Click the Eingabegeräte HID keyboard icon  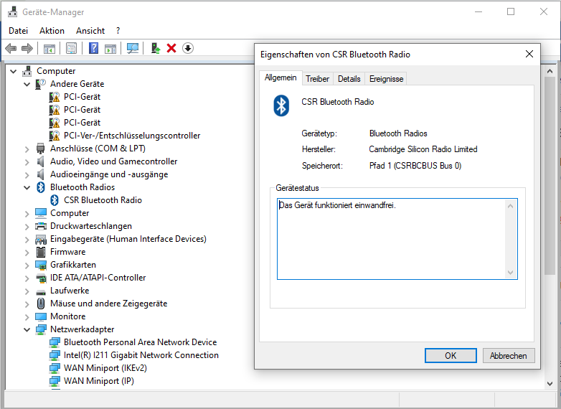(x=41, y=239)
